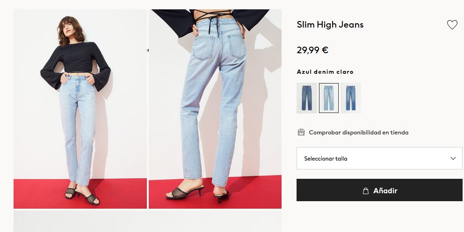The height and width of the screenshot is (232, 464).
Task: Click the store icon beside availability text
Action: coord(301,132)
